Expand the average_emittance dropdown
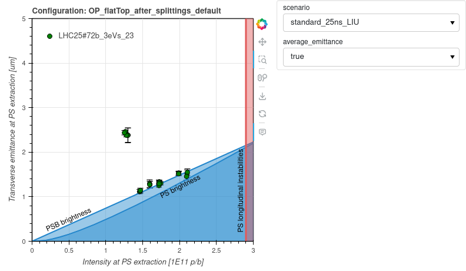The width and height of the screenshot is (466, 271). [371, 57]
